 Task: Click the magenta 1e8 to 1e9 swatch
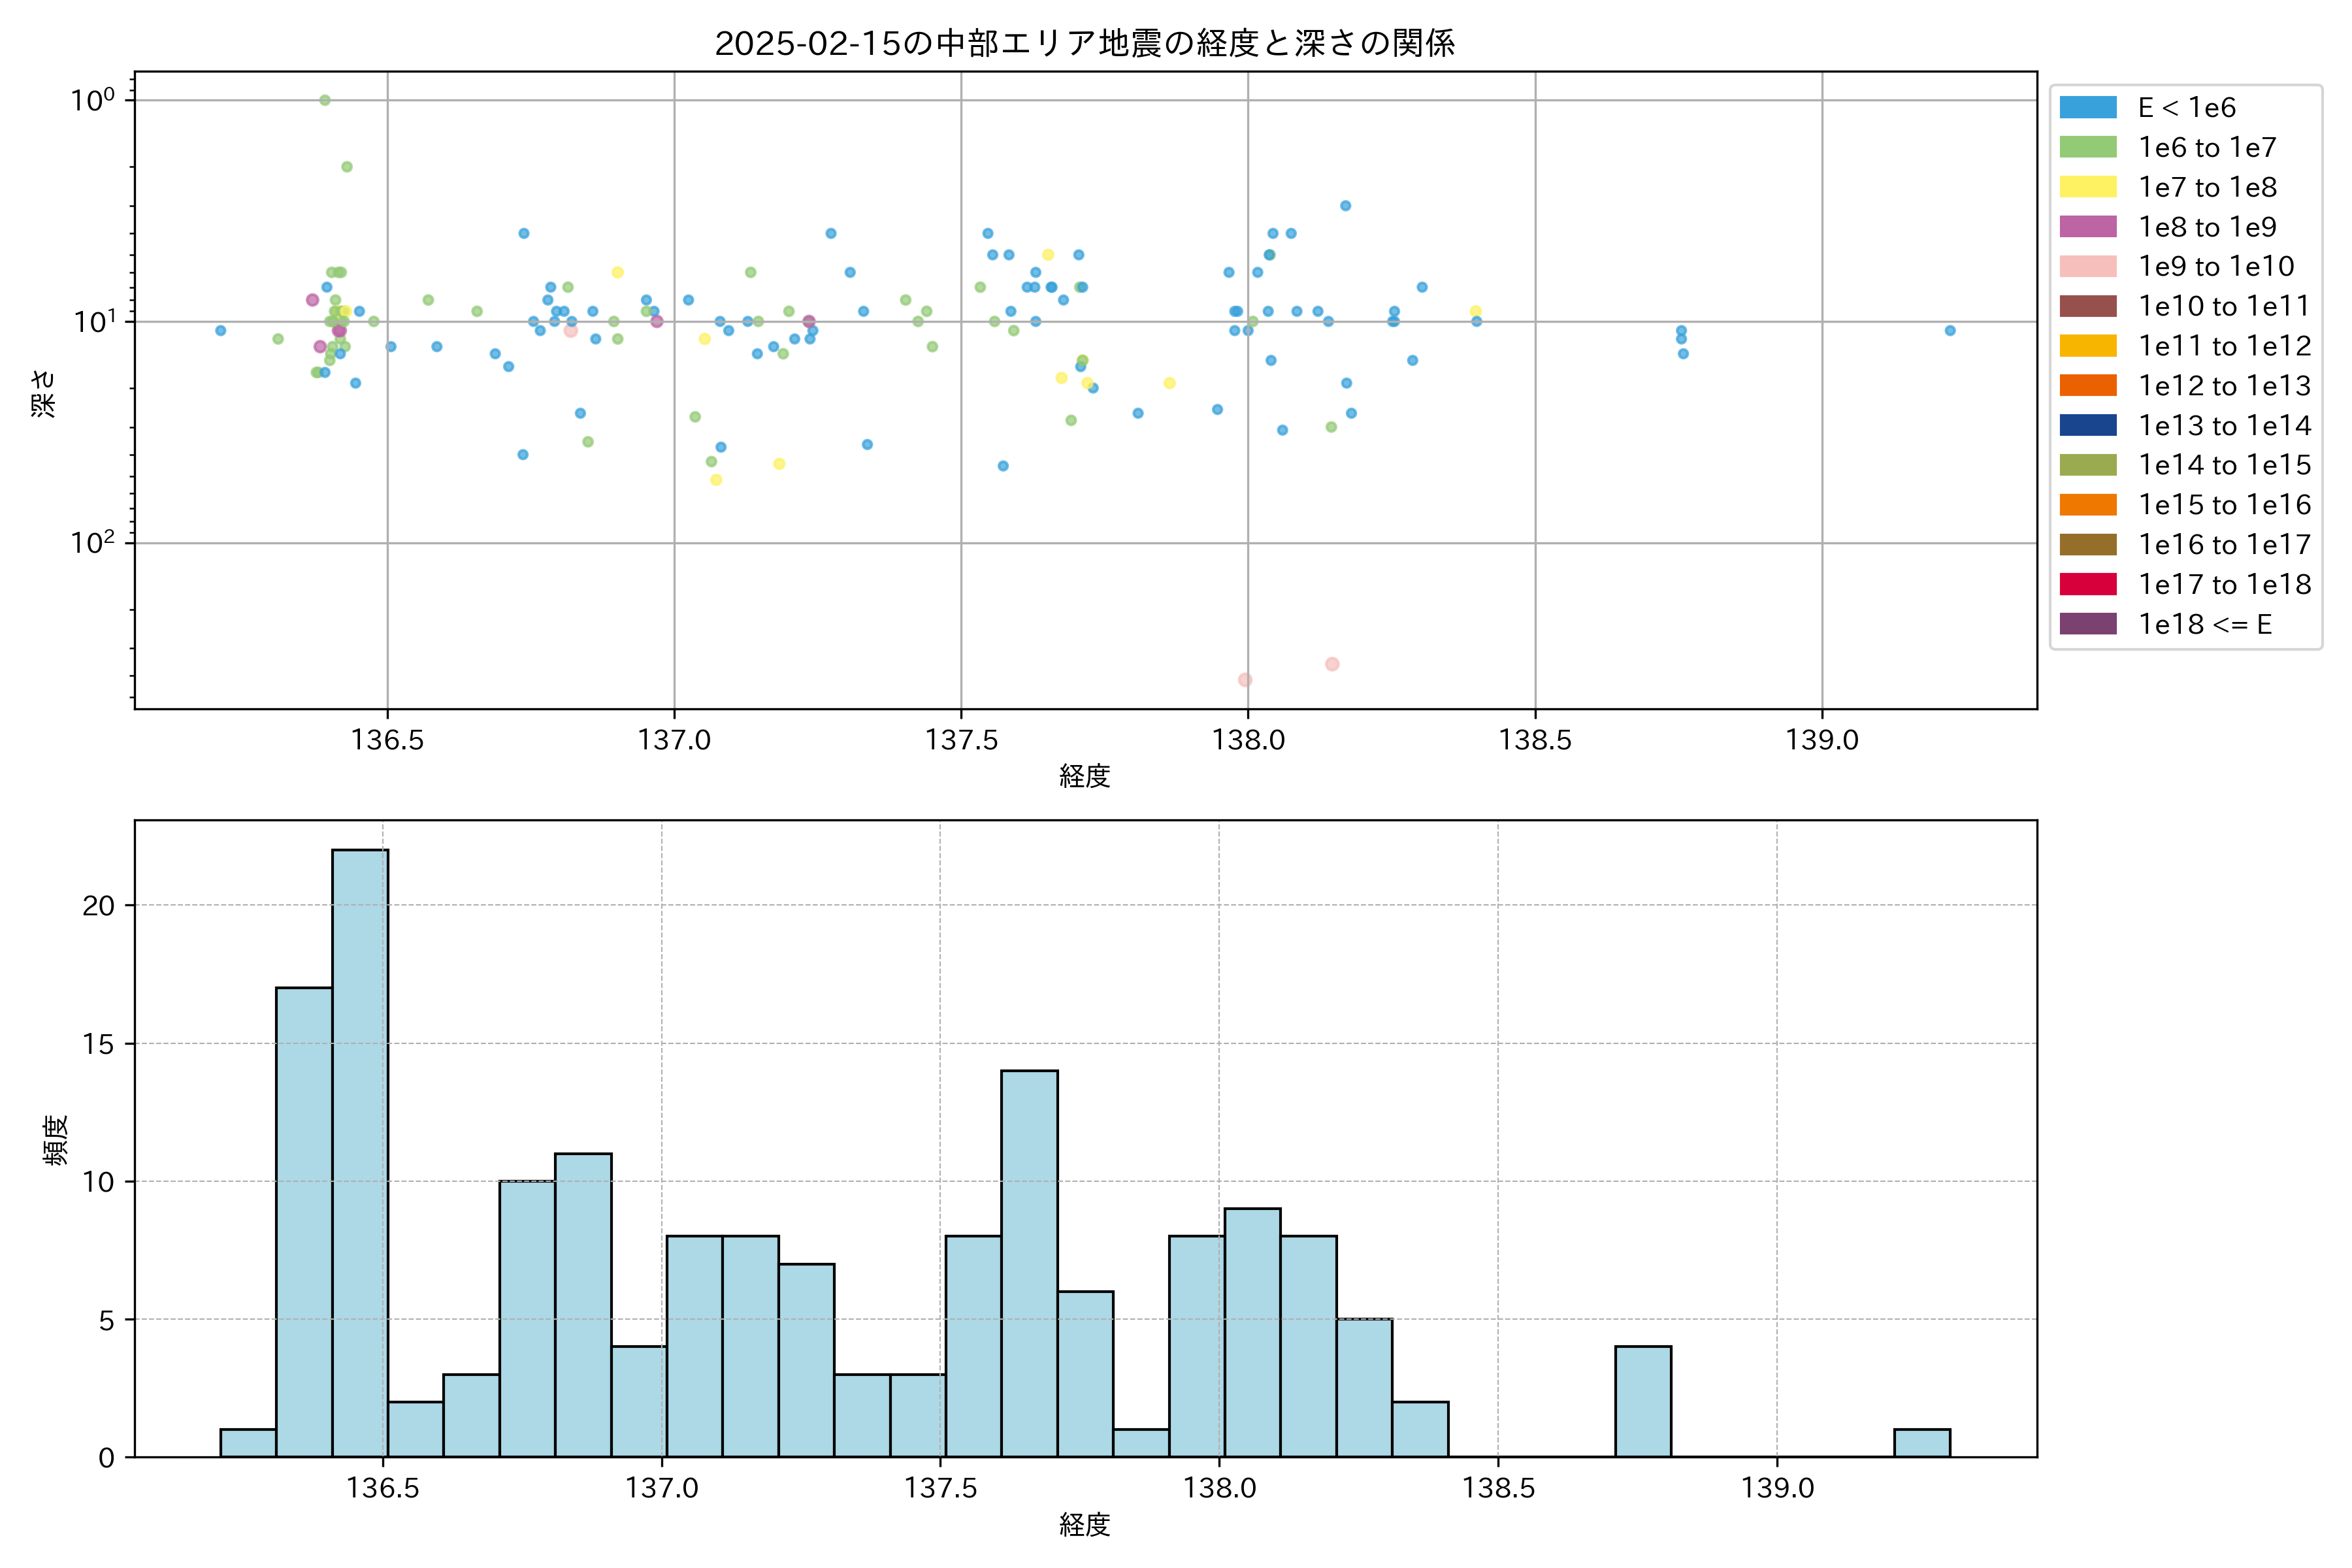2087,227
